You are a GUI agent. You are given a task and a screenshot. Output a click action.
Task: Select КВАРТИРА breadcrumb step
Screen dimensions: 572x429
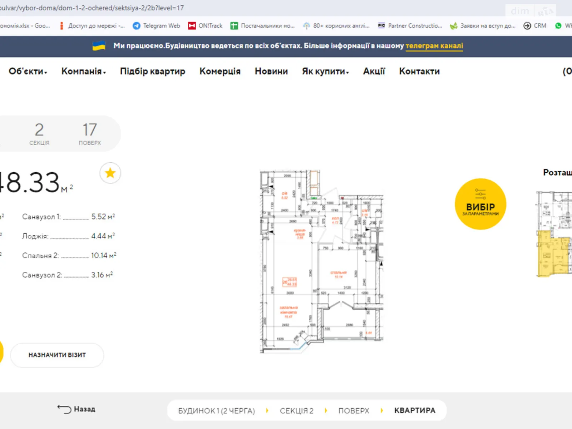[x=415, y=410]
